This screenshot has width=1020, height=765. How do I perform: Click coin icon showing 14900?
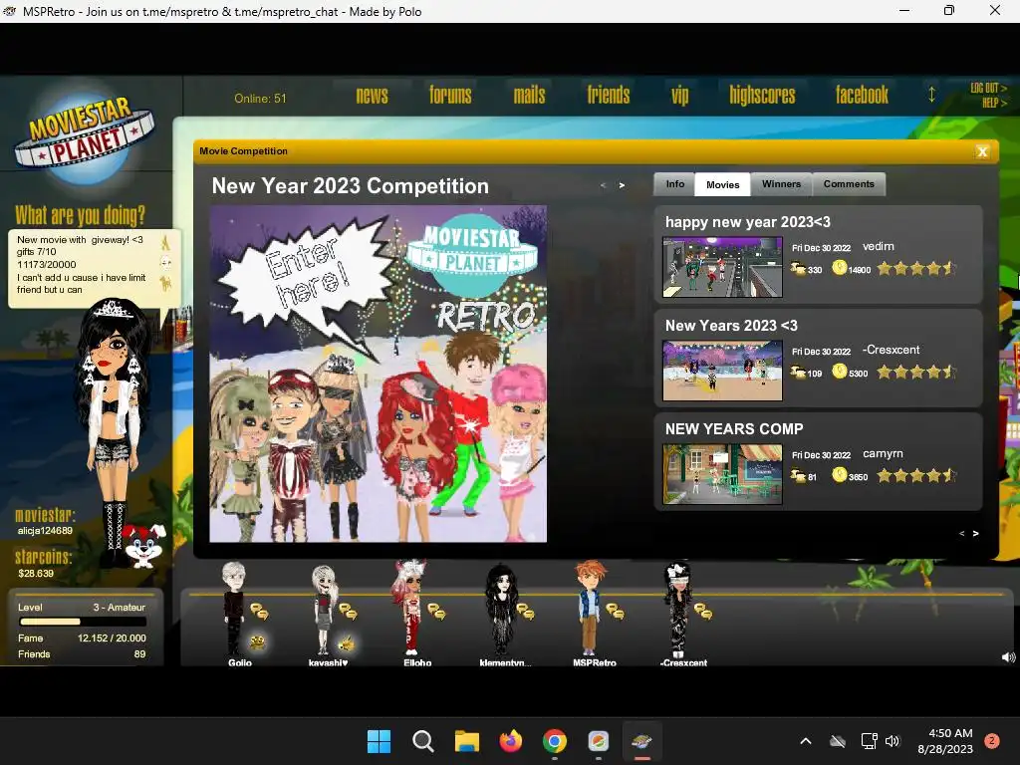(x=839, y=267)
